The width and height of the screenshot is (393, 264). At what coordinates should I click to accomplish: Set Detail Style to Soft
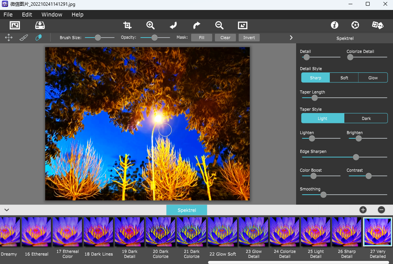[x=344, y=78]
